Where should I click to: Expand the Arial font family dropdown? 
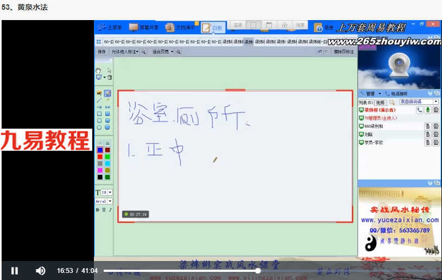click(110, 201)
